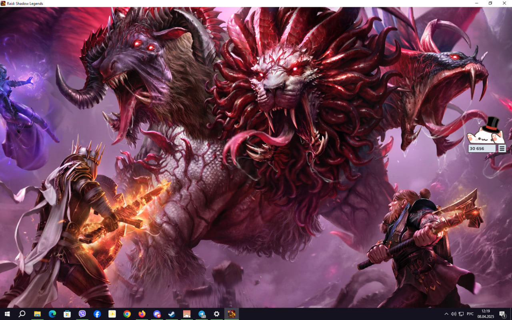Screen dimensions: 512x320
Task: Launch Microsoft Edge from taskbar
Action: point(52,314)
